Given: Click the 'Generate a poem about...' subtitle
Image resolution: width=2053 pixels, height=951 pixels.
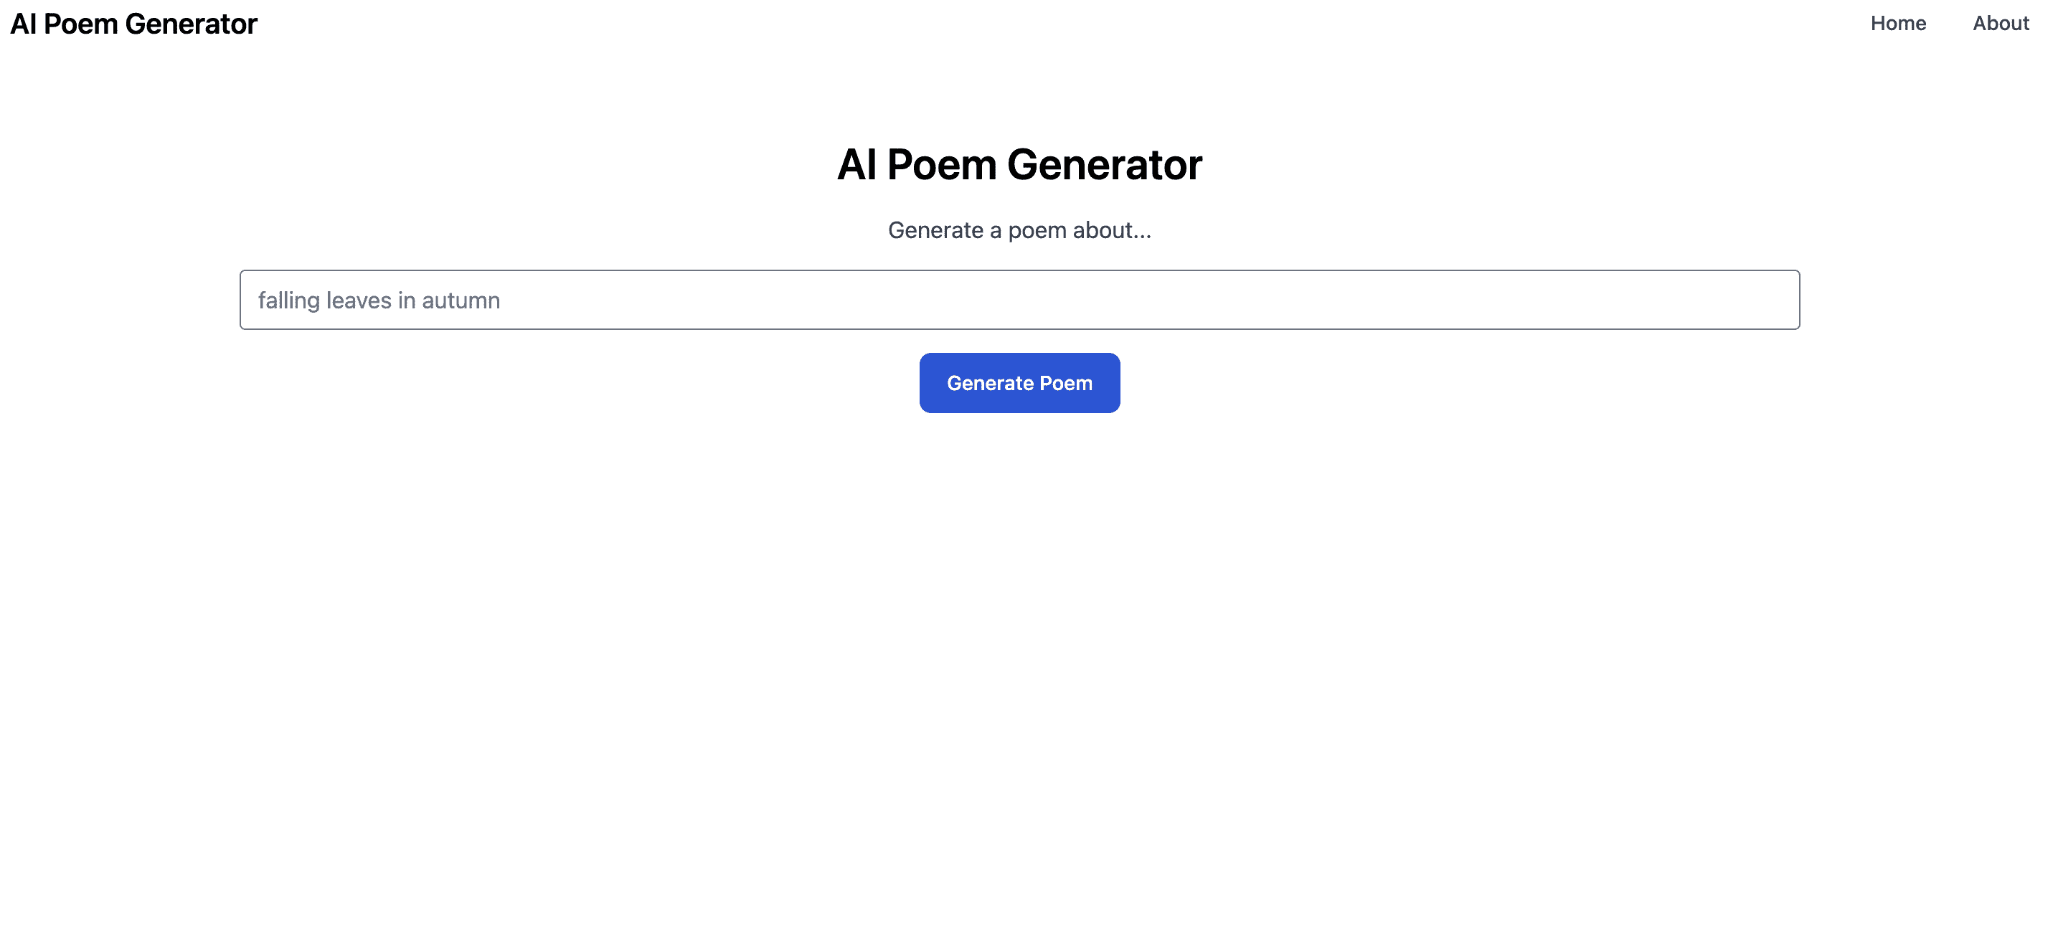Looking at the screenshot, I should 1019,230.
